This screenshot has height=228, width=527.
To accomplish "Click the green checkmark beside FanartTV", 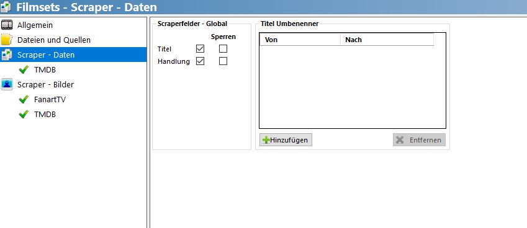I will [x=24, y=99].
